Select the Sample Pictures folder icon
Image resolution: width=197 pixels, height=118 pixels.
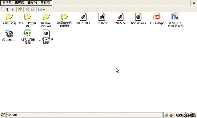46,17
